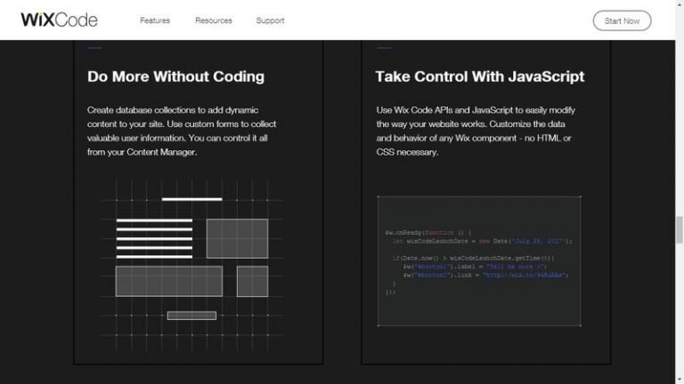The image size is (684, 384).
Task: Click the 'Take Control With JavaScript' heading
Action: point(480,76)
